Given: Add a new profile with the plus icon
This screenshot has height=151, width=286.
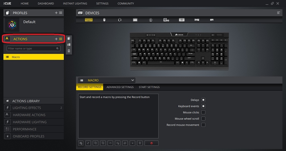Looking at the screenshot, I should point(56,13).
